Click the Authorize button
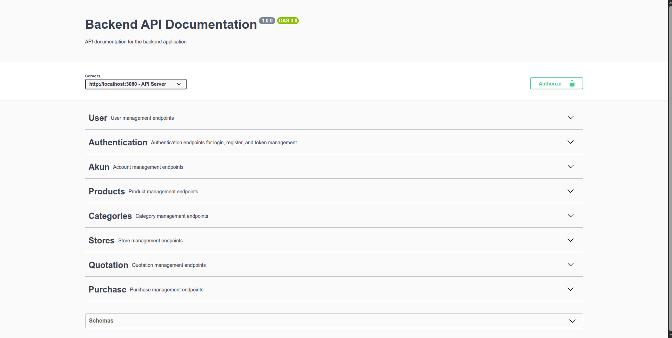 (x=556, y=83)
